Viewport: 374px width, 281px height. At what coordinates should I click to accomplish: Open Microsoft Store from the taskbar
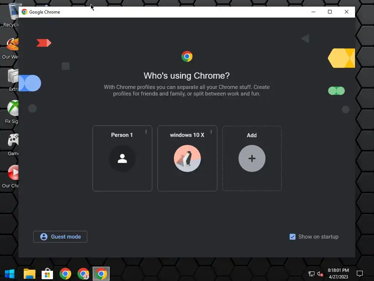pyautogui.click(x=47, y=274)
